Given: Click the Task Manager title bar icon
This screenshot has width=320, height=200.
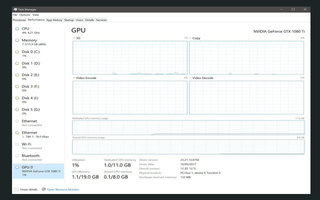Looking at the screenshot, I should click(x=14, y=9).
